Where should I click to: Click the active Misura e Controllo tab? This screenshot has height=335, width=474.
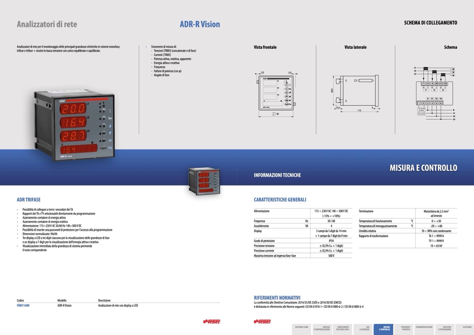(384, 329)
